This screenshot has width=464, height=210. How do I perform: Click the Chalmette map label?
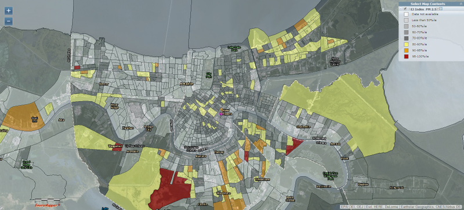point(303,127)
